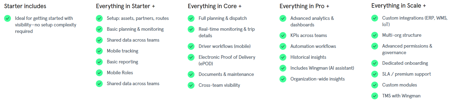Image resolution: width=459 pixels, height=111 pixels.
Task: Click the green check beside Full planning & dispatch
Action: (191, 18)
